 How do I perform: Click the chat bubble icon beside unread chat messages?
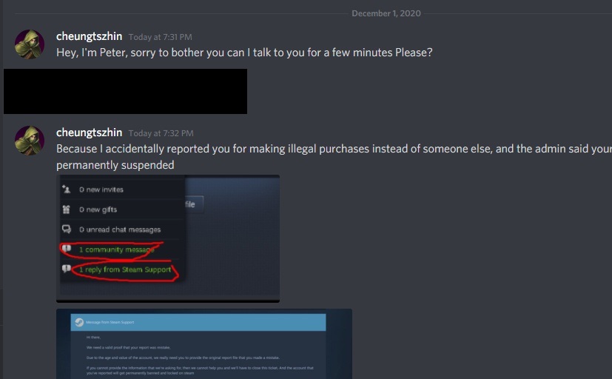pyautogui.click(x=67, y=229)
